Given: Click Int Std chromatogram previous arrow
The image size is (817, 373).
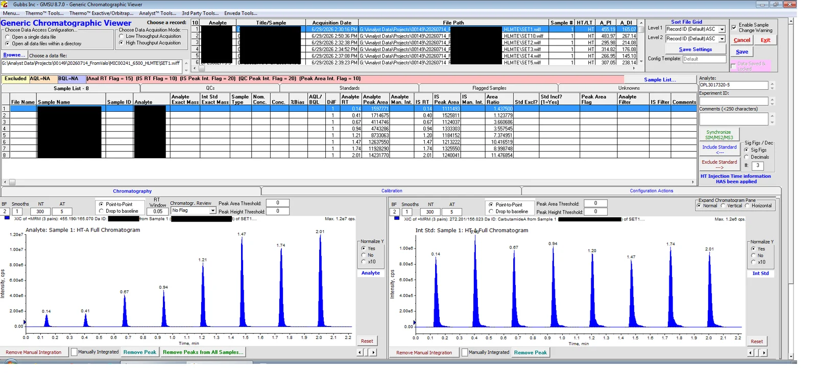Looking at the screenshot, I should click(751, 353).
